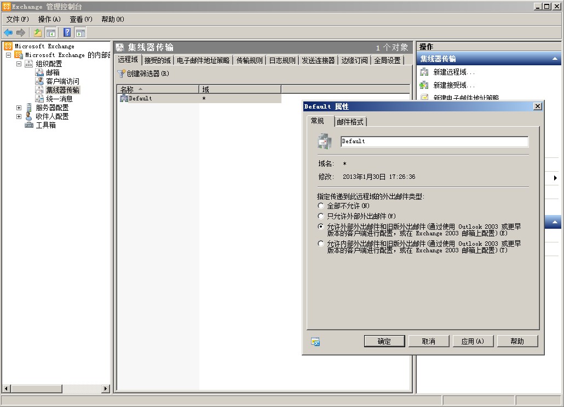The image size is (564, 407).
Task: Sort list by 域 column header
Action: coord(240,89)
